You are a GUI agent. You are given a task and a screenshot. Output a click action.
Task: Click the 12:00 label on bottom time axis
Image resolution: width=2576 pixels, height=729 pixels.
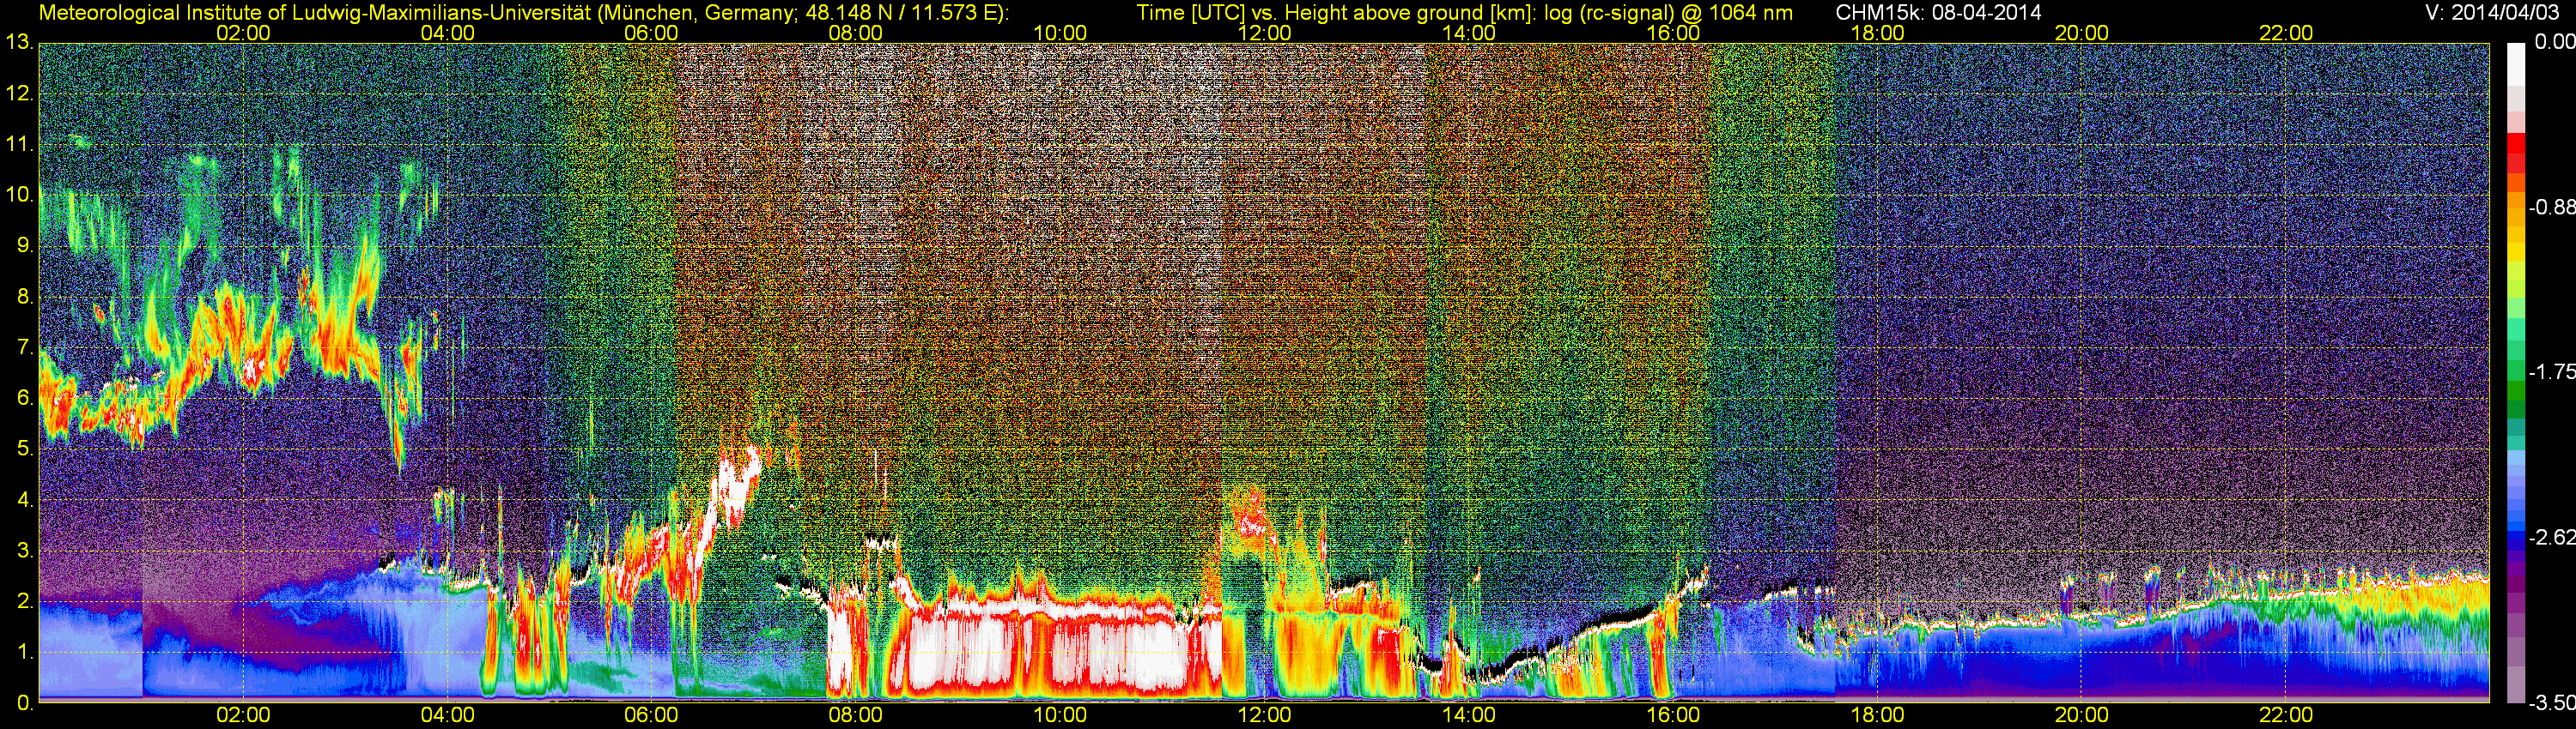1264,715
